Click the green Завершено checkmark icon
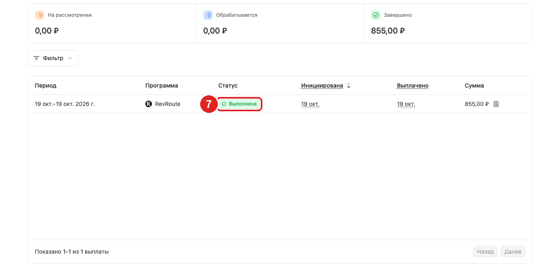560x270 pixels. [x=376, y=15]
